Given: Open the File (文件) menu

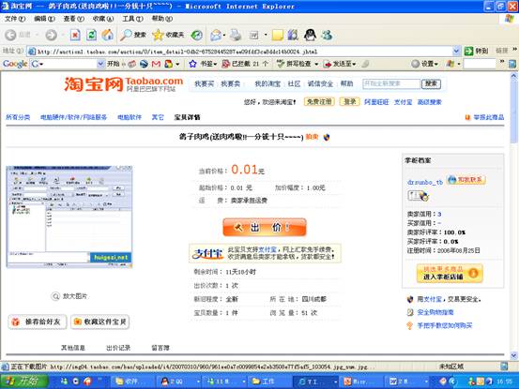Looking at the screenshot, I should (15, 19).
